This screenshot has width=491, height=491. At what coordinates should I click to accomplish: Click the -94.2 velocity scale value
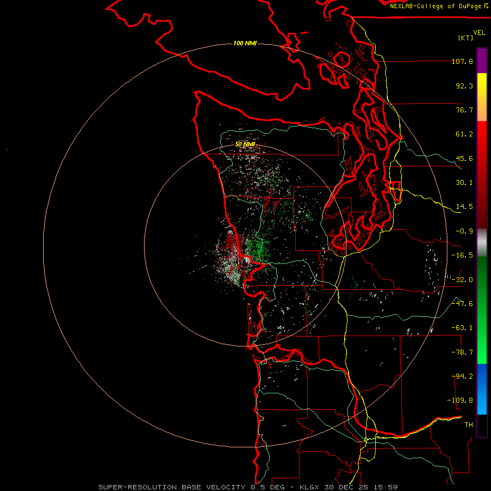click(x=462, y=376)
